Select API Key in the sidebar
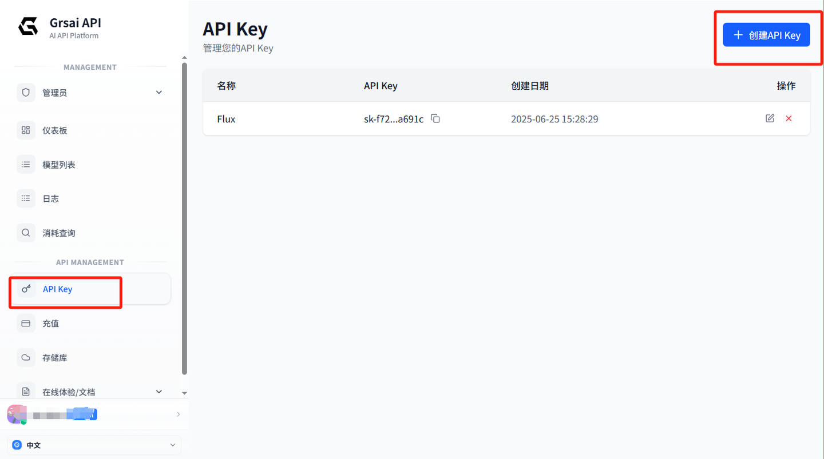This screenshot has width=824, height=459. 58,289
